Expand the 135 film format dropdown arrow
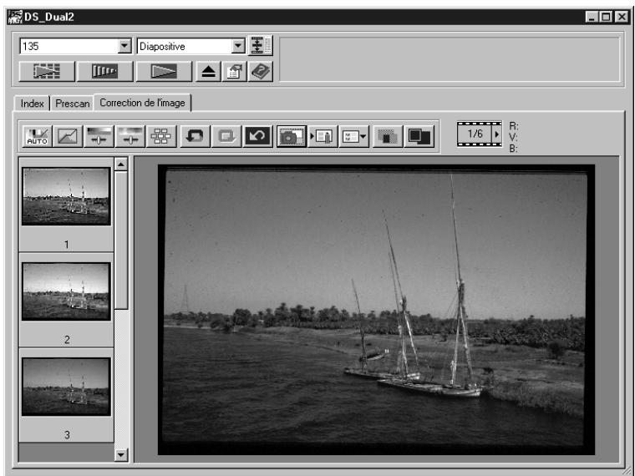The image size is (635, 476). pos(124,46)
